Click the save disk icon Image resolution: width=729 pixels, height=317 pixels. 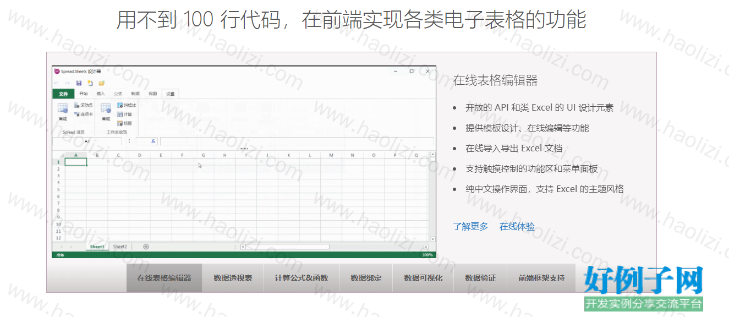coord(79,83)
